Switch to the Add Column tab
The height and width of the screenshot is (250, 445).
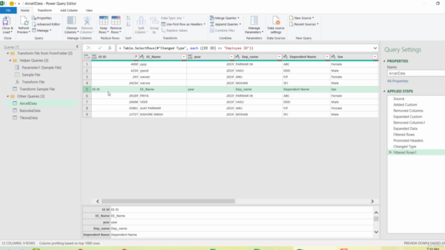coord(69,10)
